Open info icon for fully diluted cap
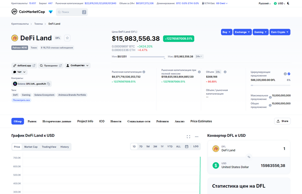 click(x=199, y=72)
